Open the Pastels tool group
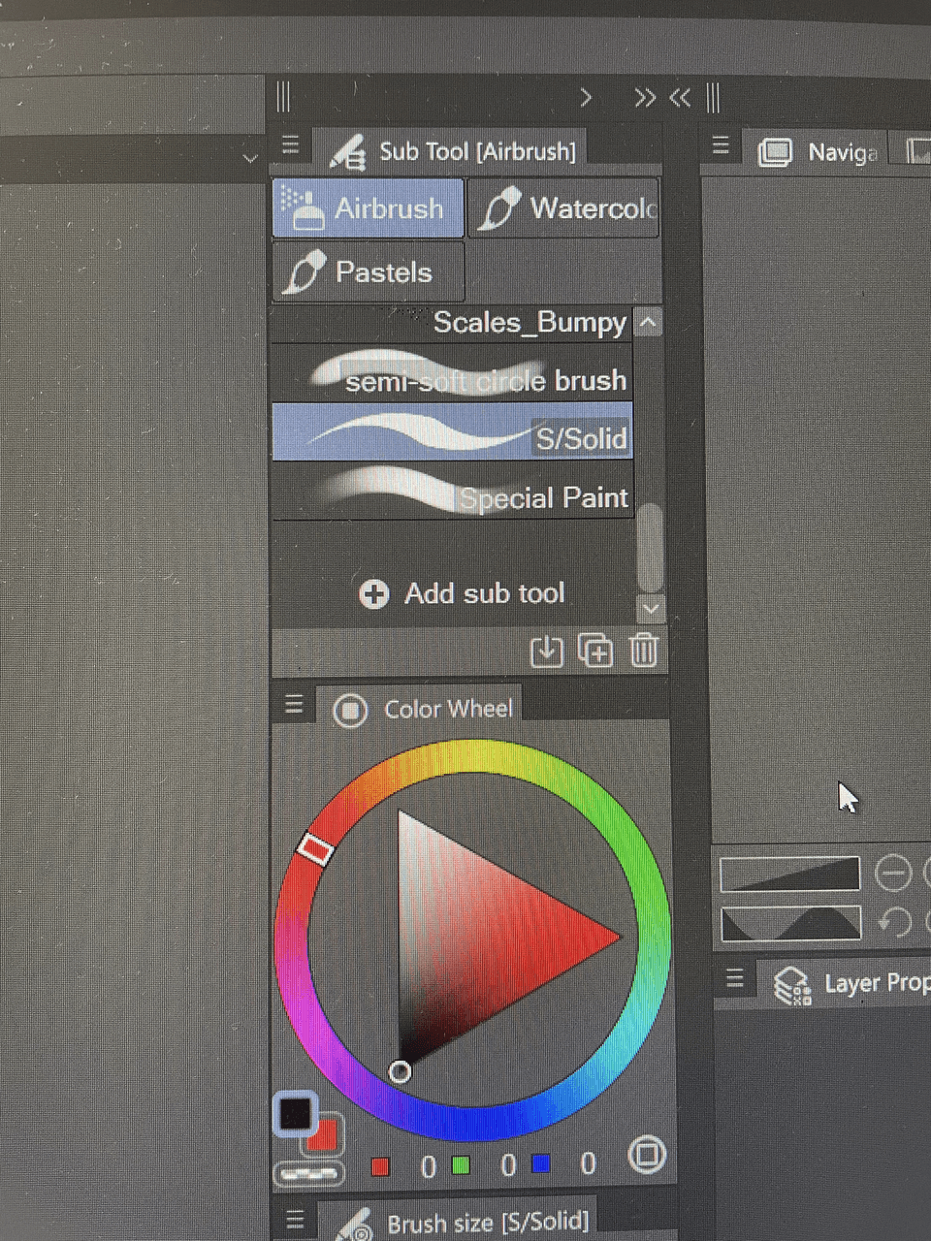The width and height of the screenshot is (931, 1241). (369, 272)
